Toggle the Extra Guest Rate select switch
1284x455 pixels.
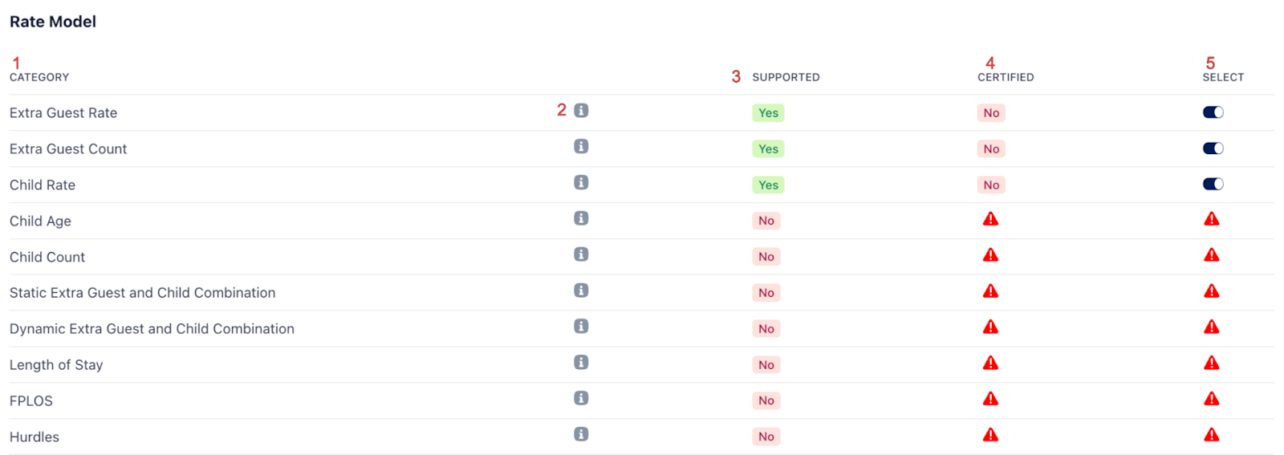pyautogui.click(x=1213, y=112)
